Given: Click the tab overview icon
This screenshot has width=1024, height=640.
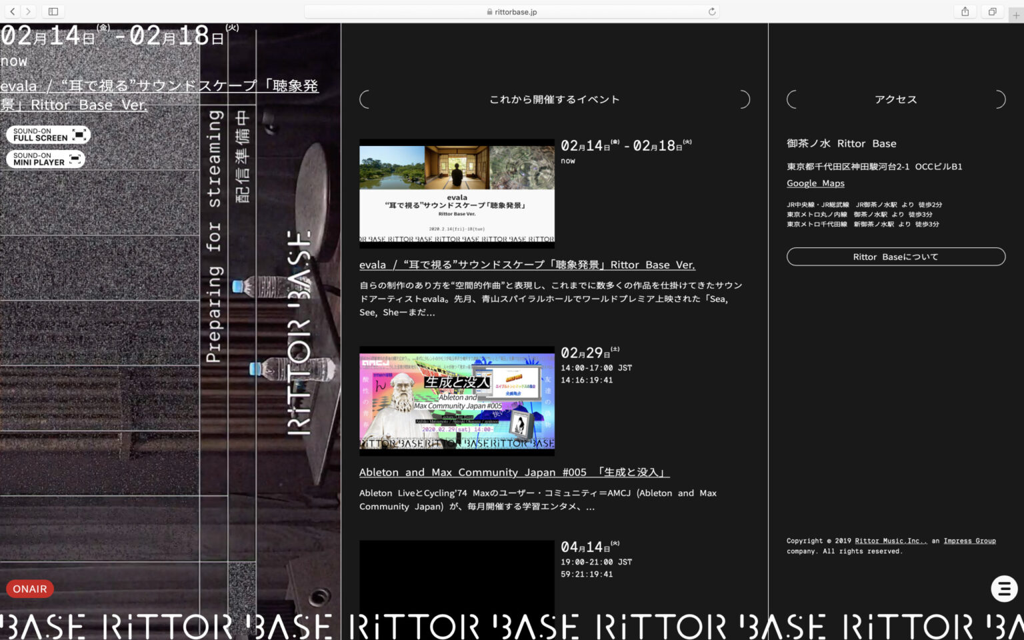Looking at the screenshot, I should click(x=991, y=11).
